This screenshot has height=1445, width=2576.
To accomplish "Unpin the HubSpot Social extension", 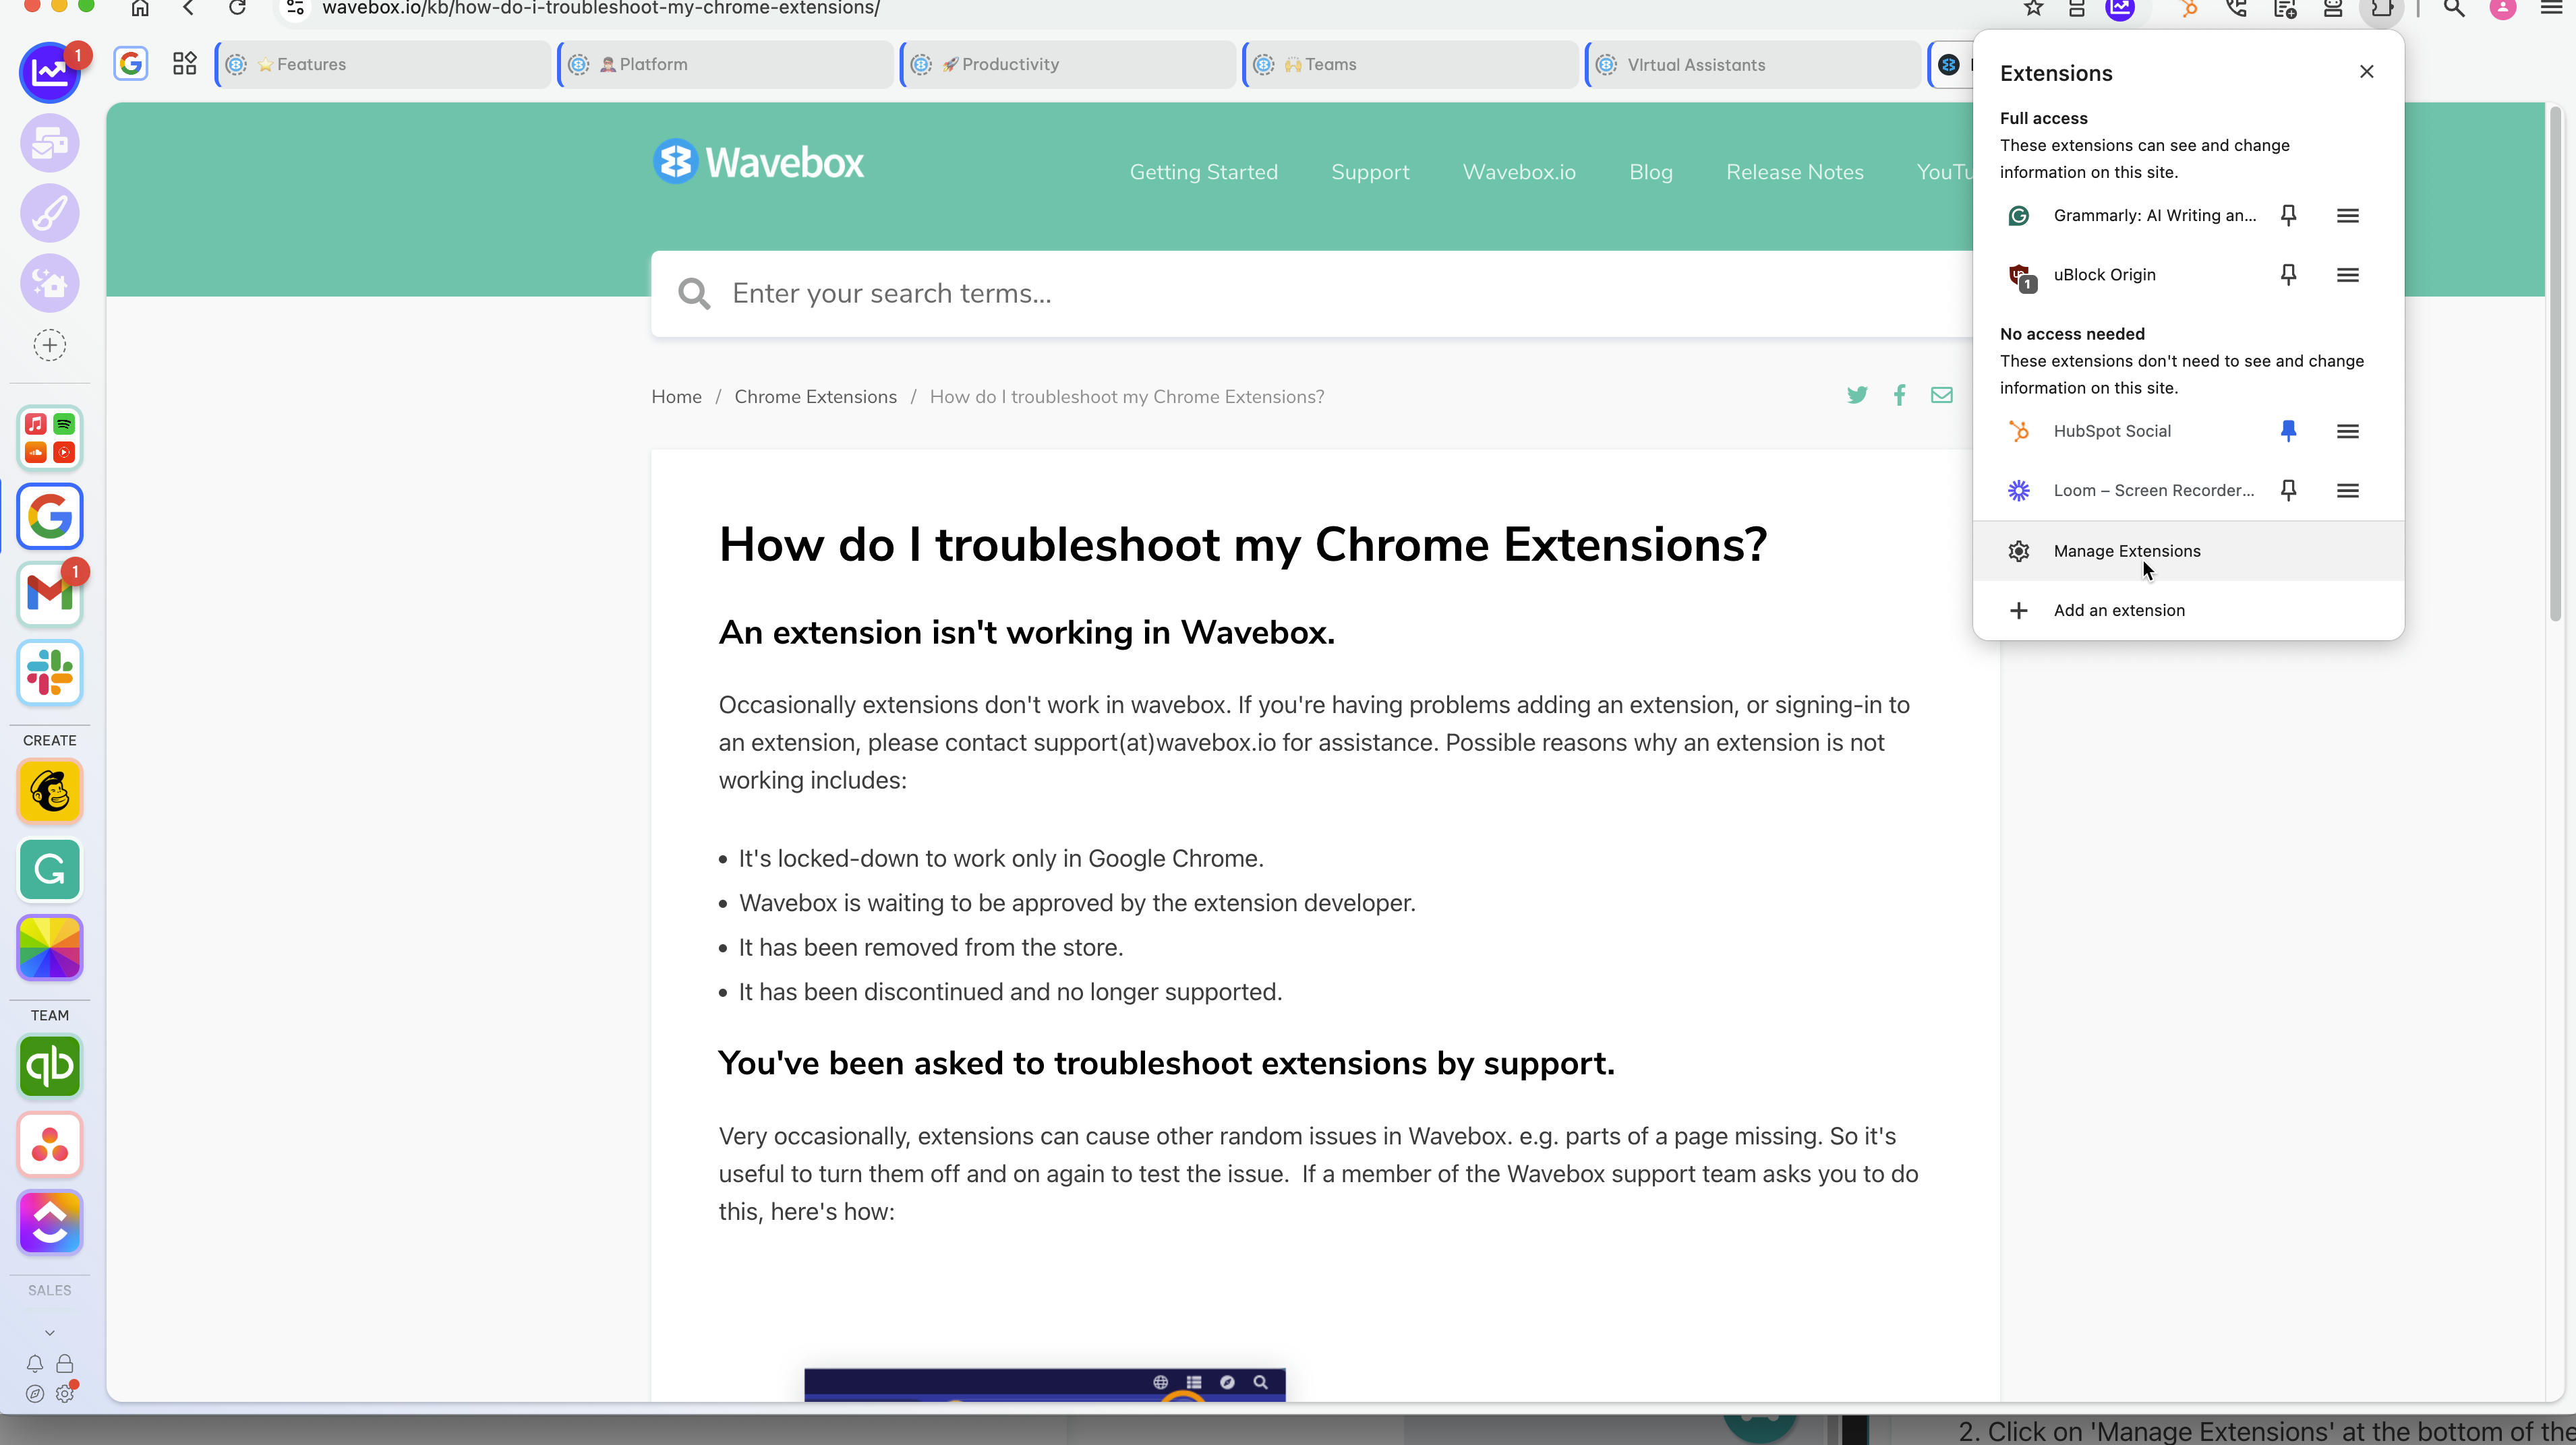I will pyautogui.click(x=2288, y=431).
